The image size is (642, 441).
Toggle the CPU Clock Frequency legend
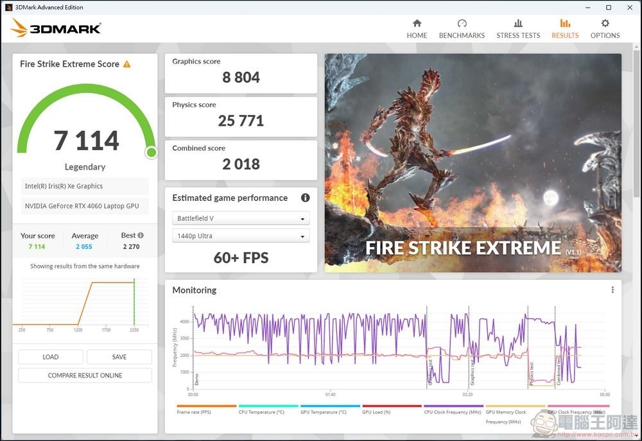point(453,410)
